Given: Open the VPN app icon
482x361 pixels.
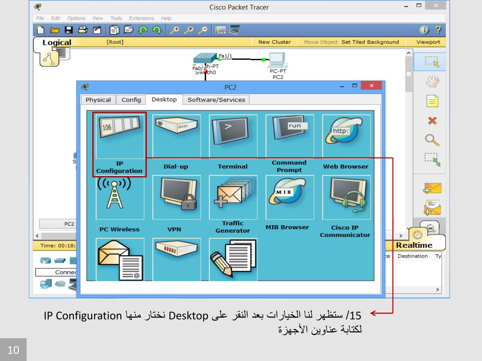Looking at the screenshot, I should (x=177, y=197).
